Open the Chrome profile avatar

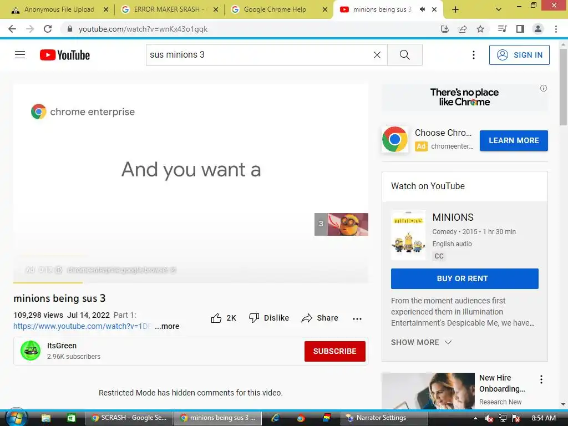point(538,29)
